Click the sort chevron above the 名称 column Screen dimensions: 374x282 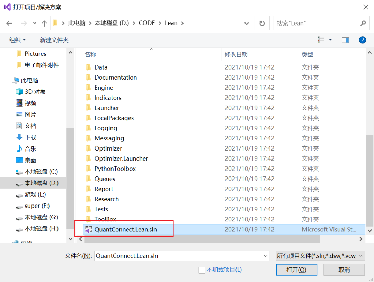click(x=151, y=49)
